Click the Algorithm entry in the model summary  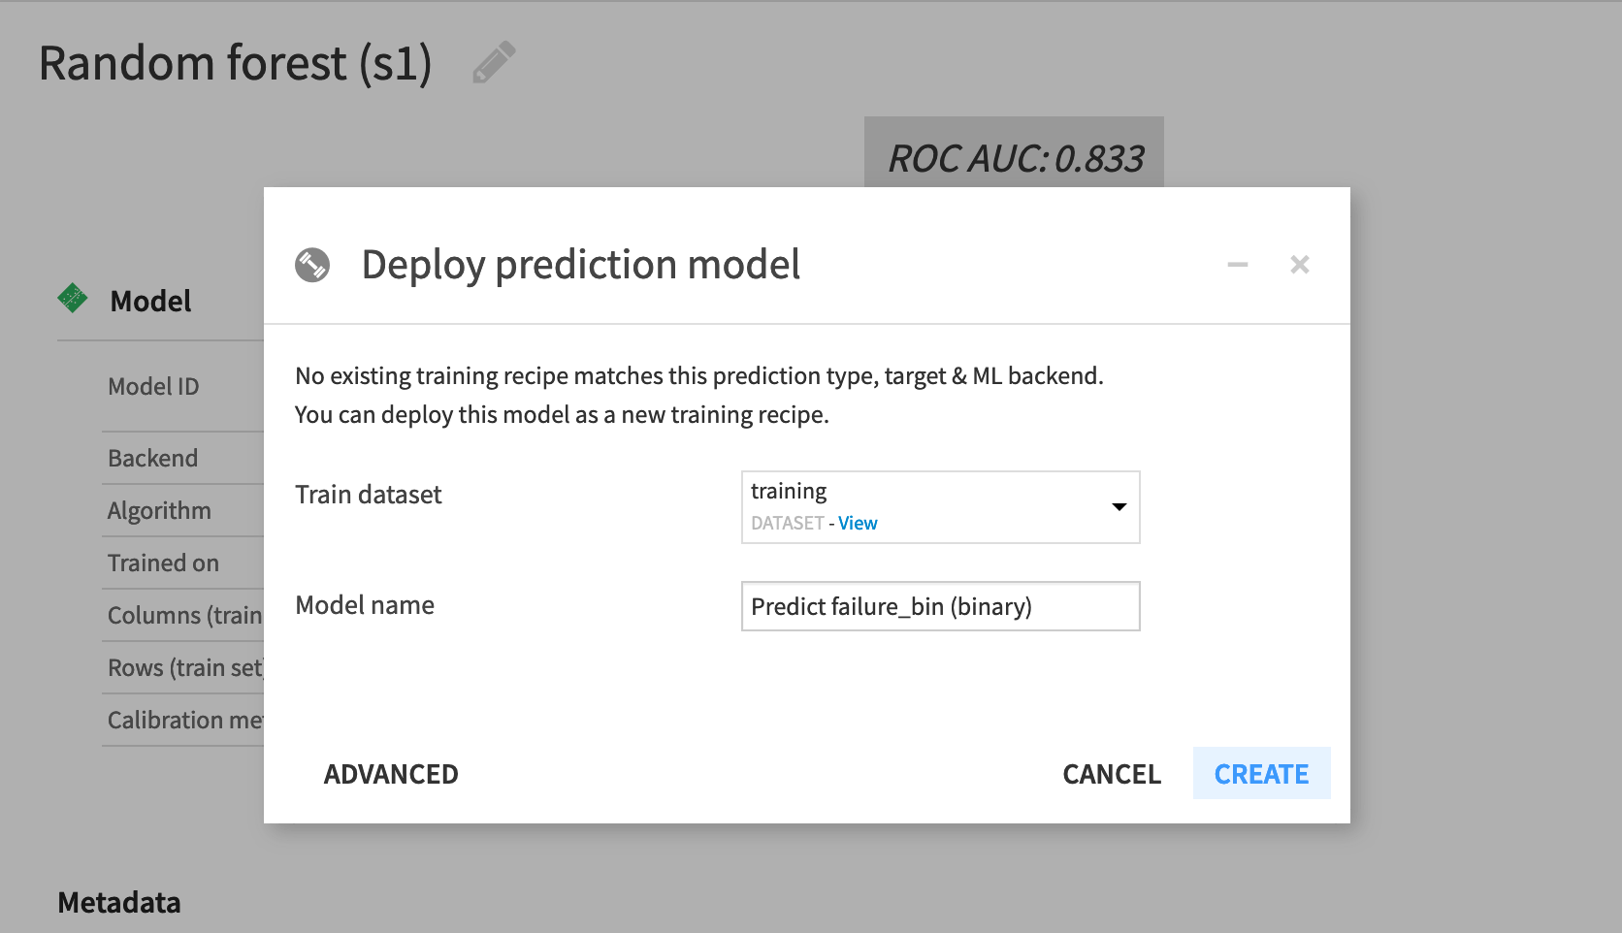pos(159,509)
